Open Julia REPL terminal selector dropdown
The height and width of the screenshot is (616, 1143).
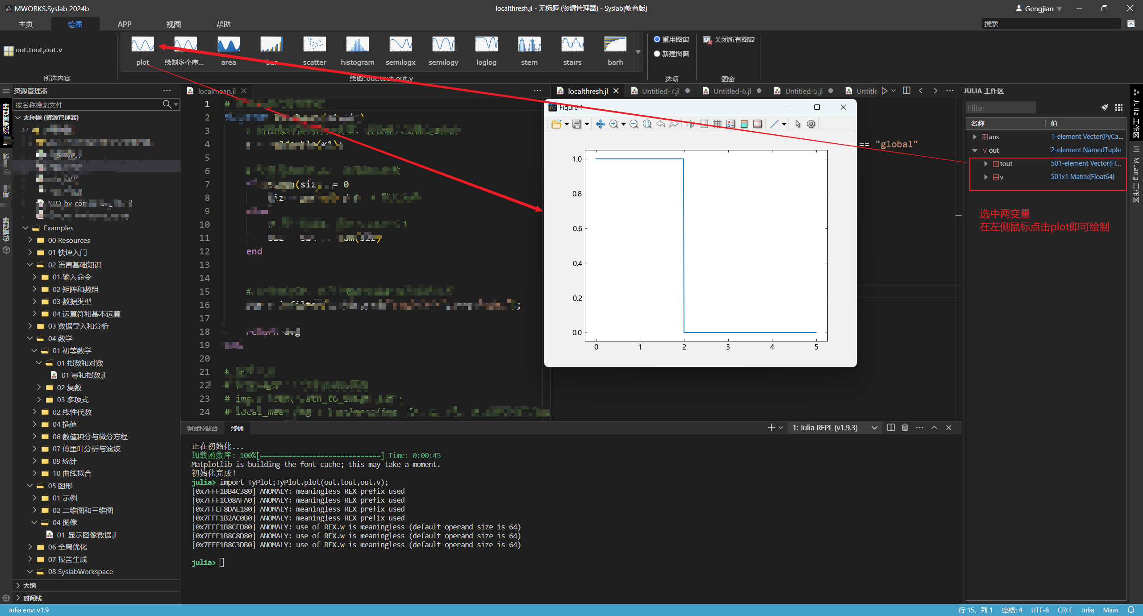coord(874,428)
